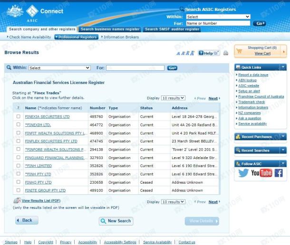The height and width of the screenshot is (245, 290).
Task: Open FINITE GROUP PTY LTD link
Action: point(45,190)
